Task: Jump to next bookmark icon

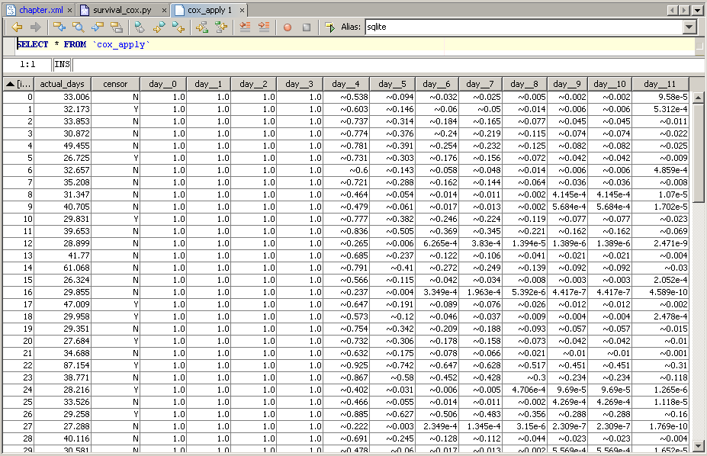Action: pos(159,27)
